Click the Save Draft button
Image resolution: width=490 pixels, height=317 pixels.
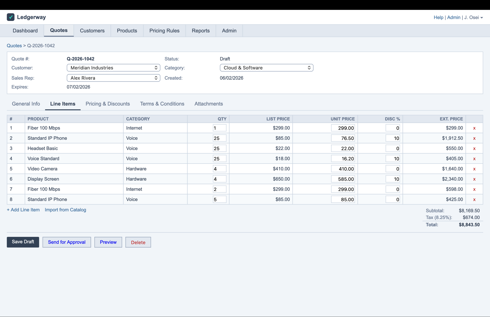tap(23, 242)
